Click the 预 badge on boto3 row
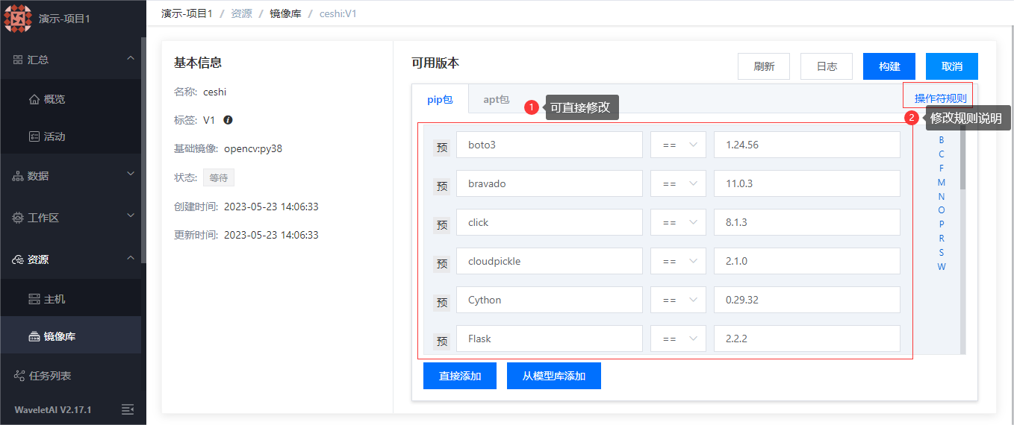Screen dimensions: 1014x425 pyautogui.click(x=442, y=147)
